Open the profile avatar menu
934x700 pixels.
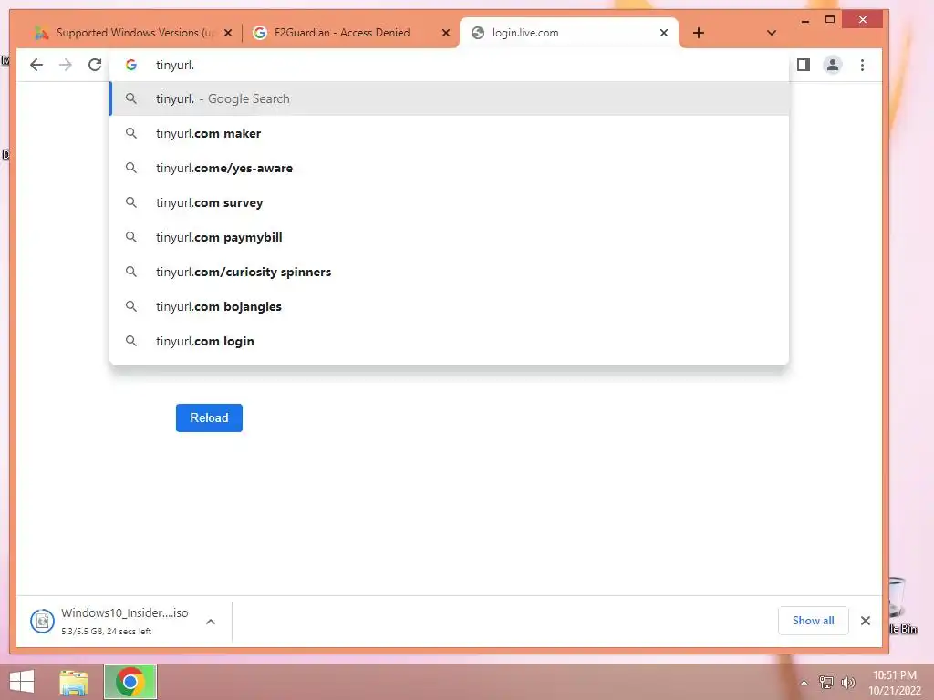[x=833, y=65]
